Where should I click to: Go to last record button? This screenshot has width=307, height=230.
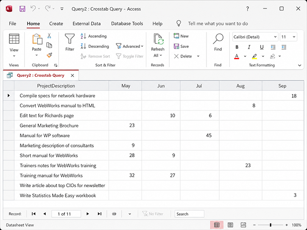100,214
